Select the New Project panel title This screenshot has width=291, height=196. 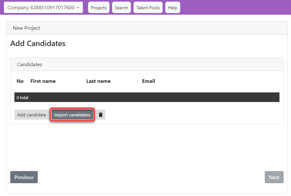(27, 28)
